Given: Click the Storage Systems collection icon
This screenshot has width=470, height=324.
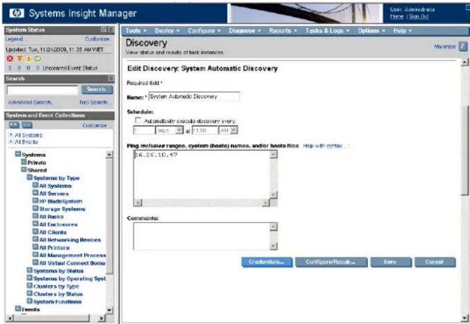Looking at the screenshot, I should click(x=35, y=209).
